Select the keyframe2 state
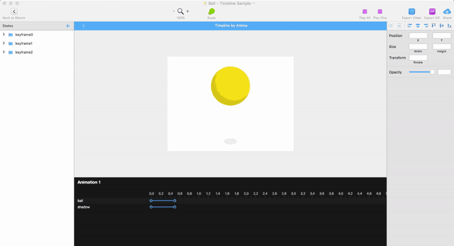 24,52
